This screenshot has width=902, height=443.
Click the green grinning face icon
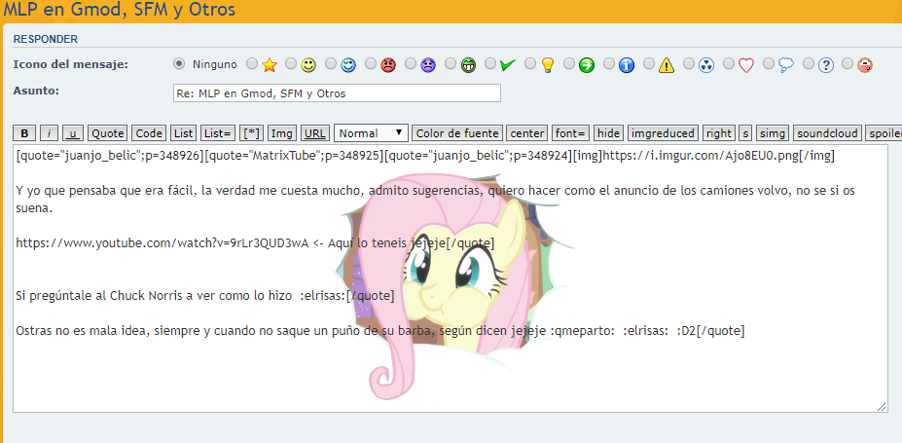click(x=468, y=65)
